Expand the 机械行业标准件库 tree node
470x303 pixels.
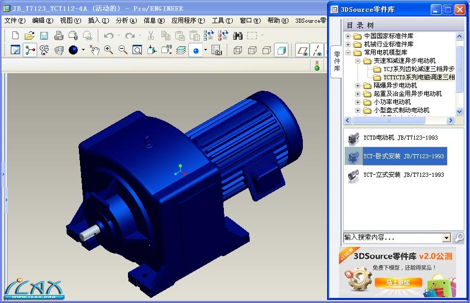pyautogui.click(x=348, y=44)
